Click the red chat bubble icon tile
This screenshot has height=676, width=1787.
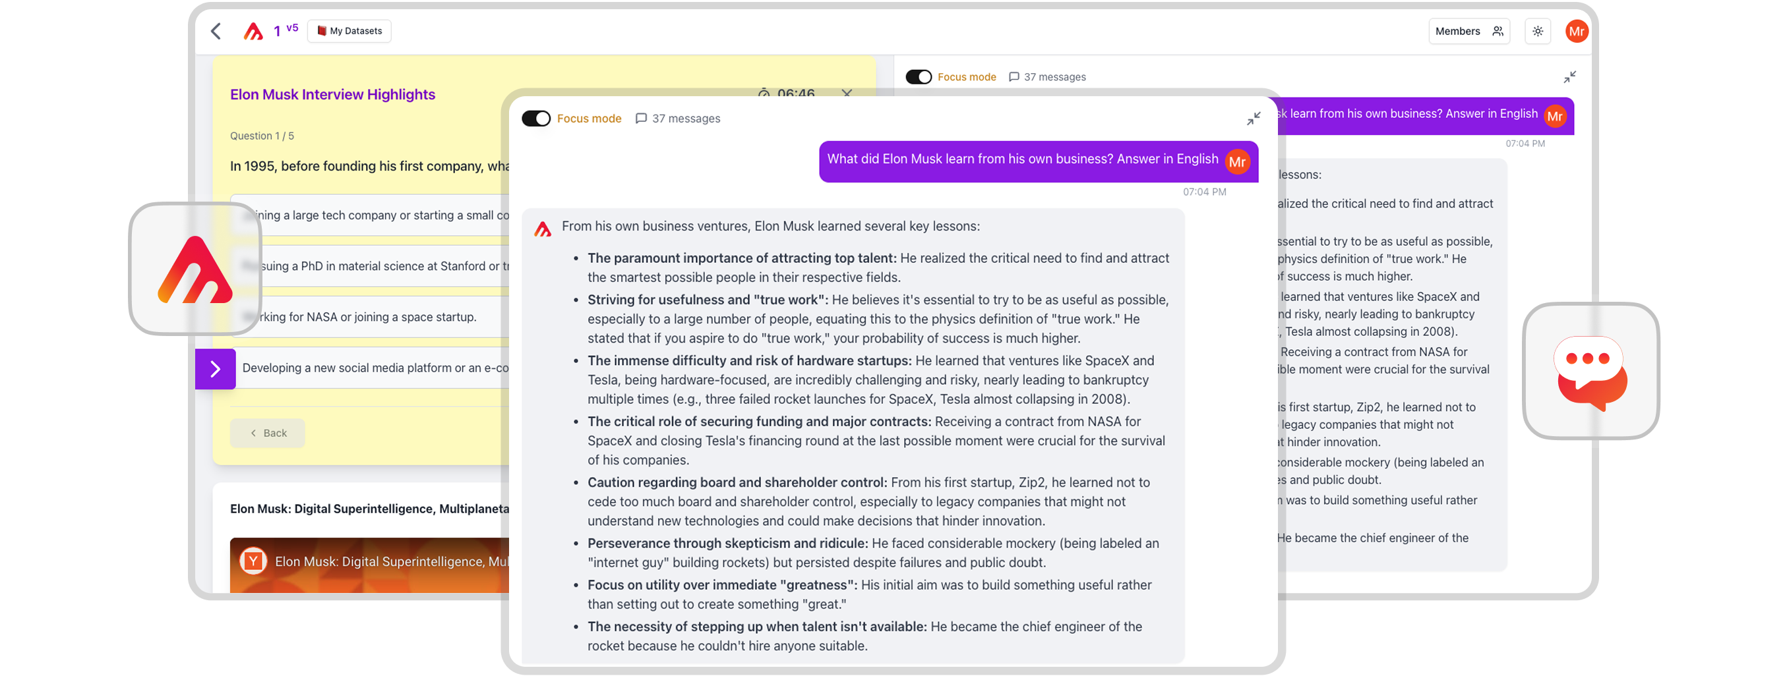[1590, 371]
